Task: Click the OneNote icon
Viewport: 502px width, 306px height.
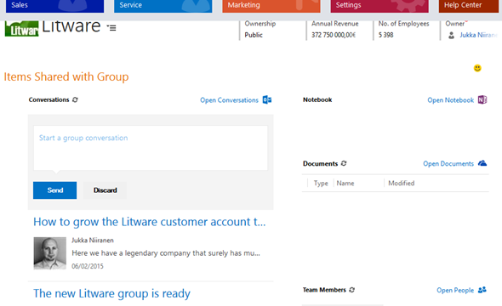Action: pyautogui.click(x=482, y=99)
